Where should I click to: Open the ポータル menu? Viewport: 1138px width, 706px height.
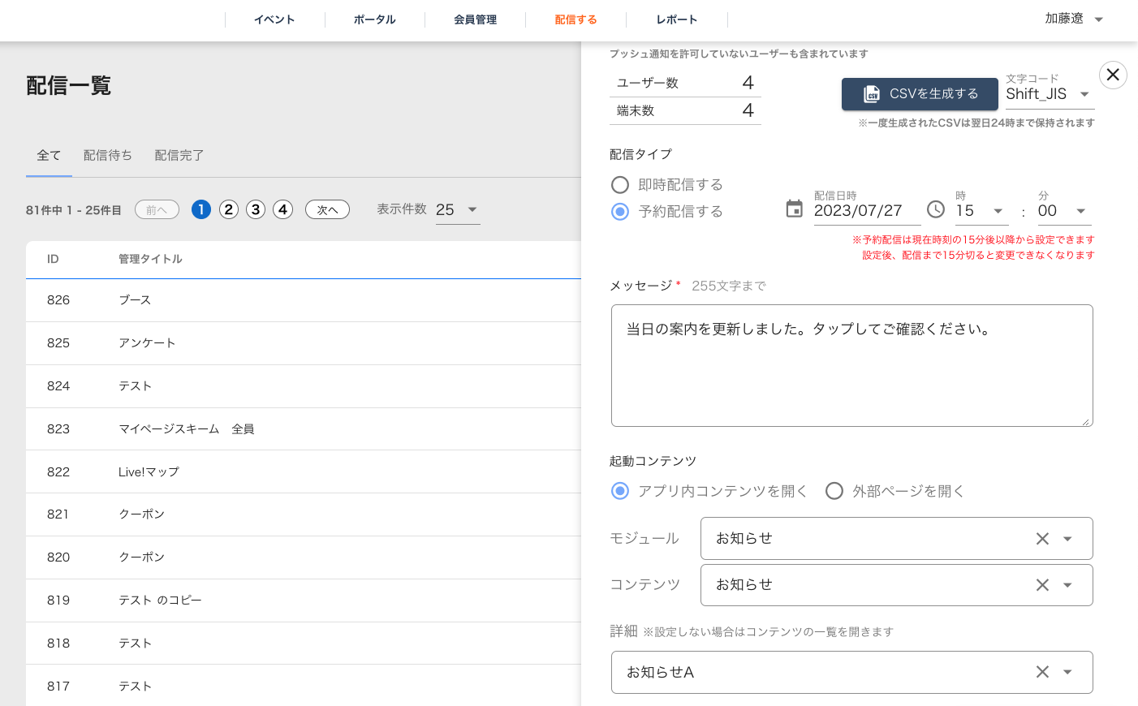pyautogui.click(x=374, y=19)
